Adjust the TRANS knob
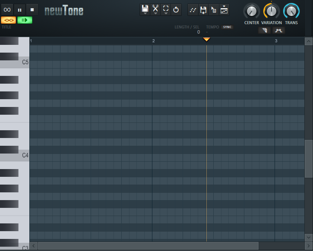313x251 pixels. coord(291,11)
